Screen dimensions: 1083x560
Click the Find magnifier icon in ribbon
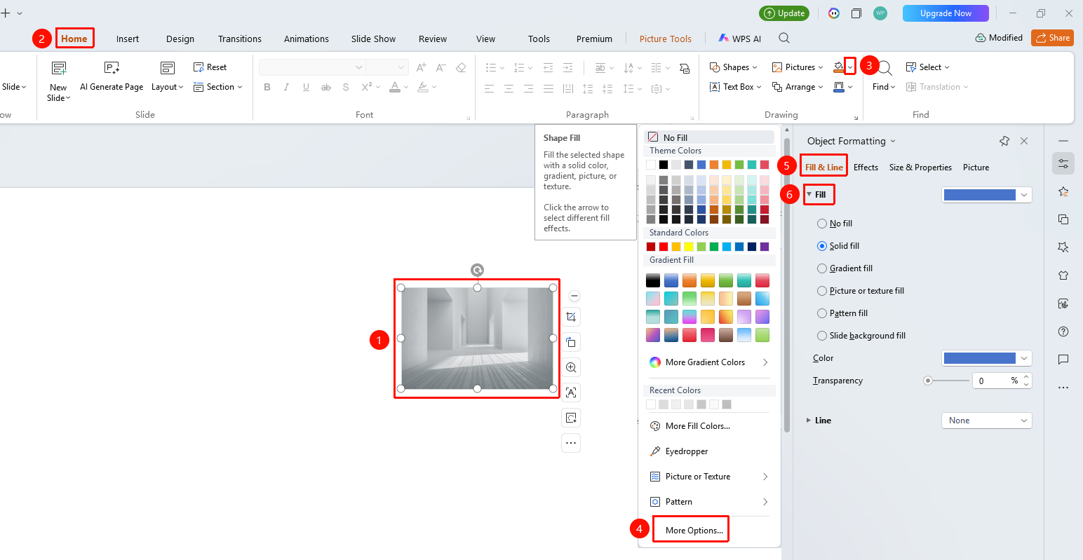(885, 68)
